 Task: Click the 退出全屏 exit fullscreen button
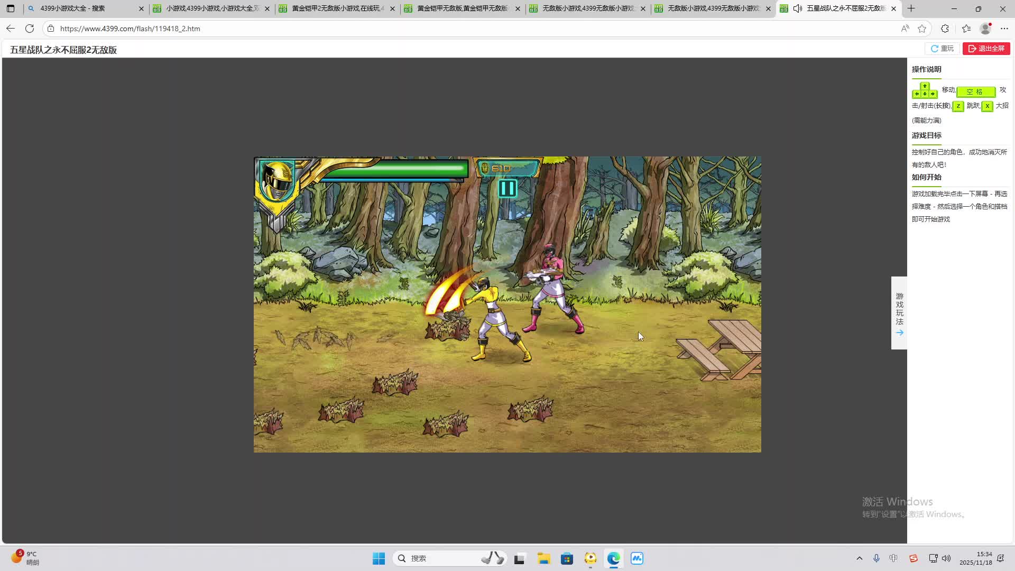986,49
